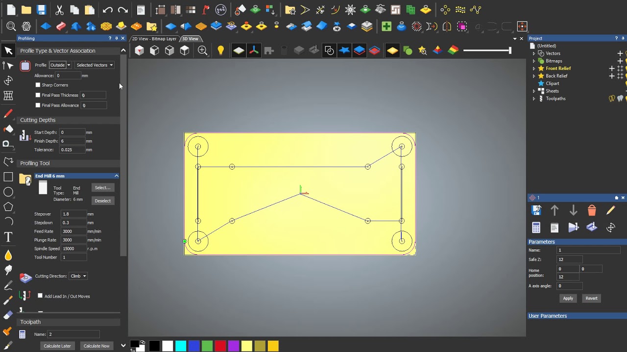Expand the Front Relief tree node
The width and height of the screenshot is (627, 352).
coord(534,68)
